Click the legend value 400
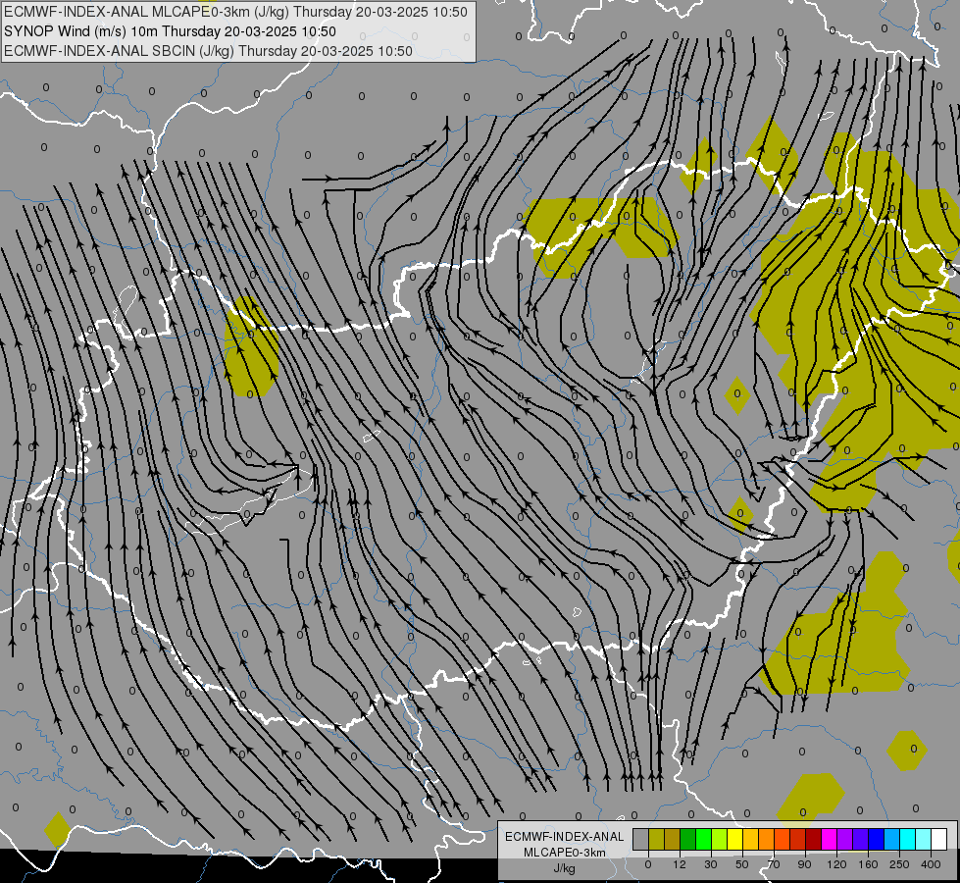The image size is (960, 883). tap(931, 864)
